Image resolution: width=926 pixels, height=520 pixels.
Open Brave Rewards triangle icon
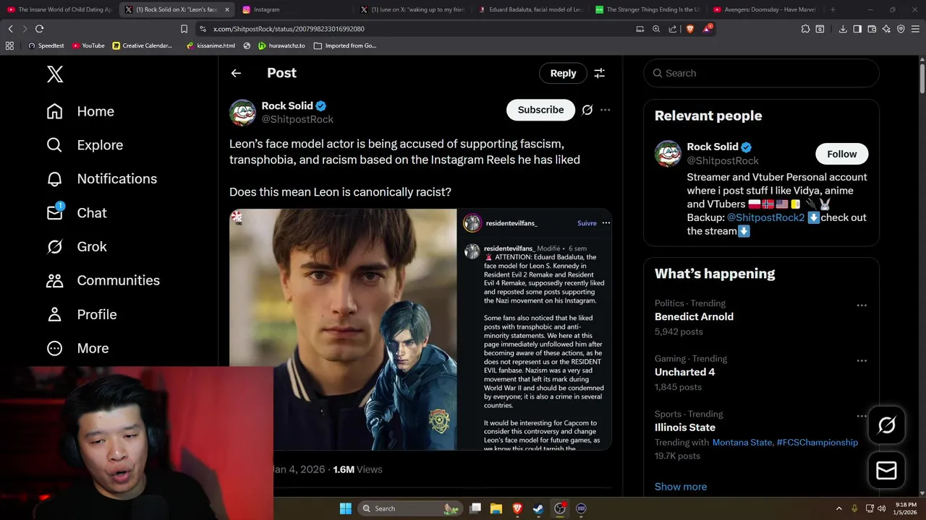coord(707,29)
